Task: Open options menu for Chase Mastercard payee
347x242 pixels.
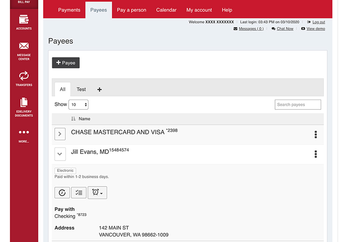Action: 316,134
